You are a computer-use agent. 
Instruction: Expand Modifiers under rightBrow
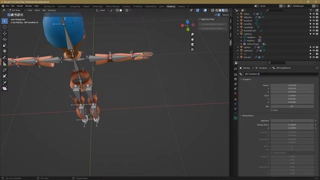[x=241, y=40]
